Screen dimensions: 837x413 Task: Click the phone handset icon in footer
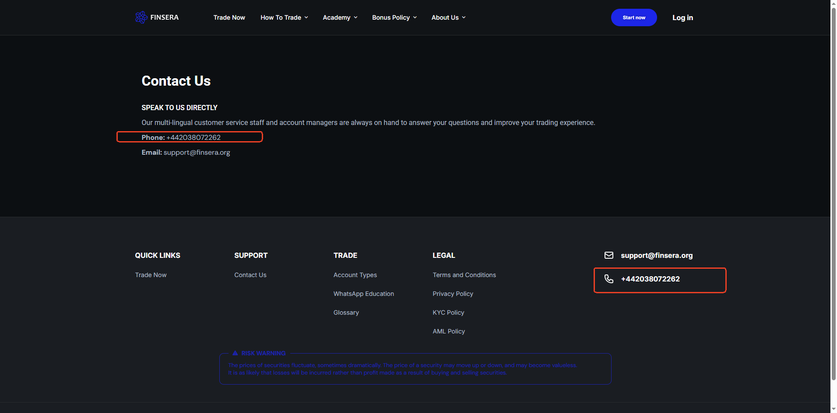point(608,279)
